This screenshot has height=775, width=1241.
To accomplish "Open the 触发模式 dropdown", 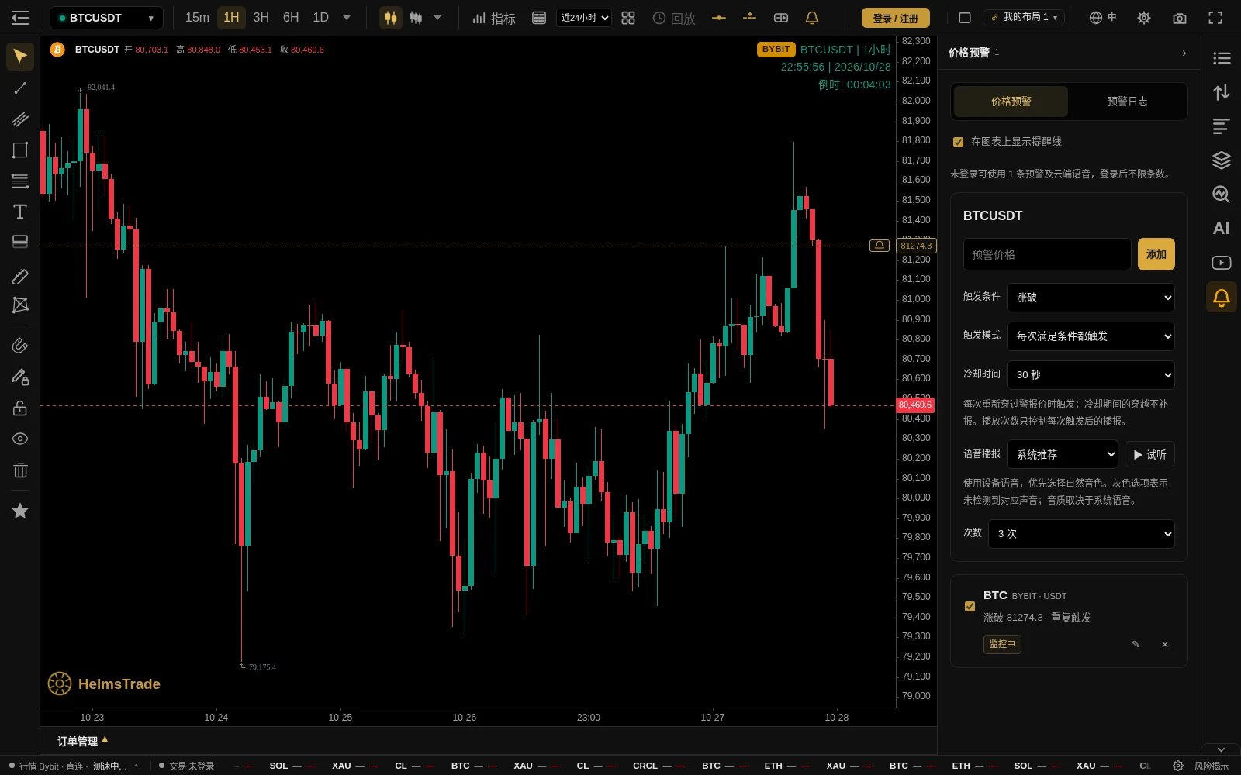I will [1091, 336].
